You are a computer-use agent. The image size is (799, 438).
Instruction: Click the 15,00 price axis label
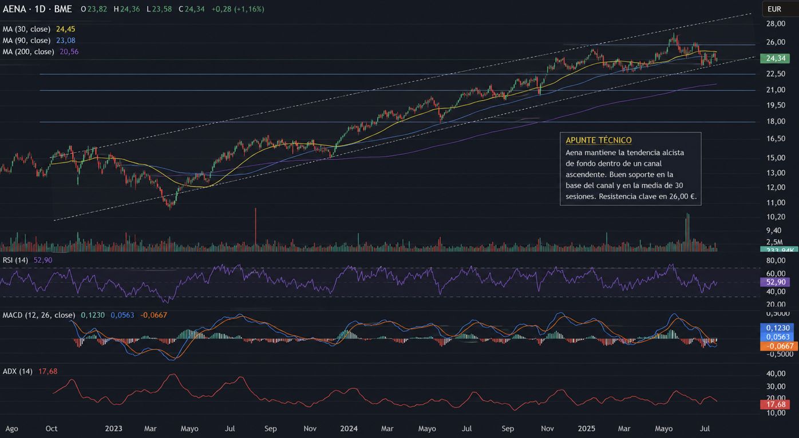click(776, 158)
